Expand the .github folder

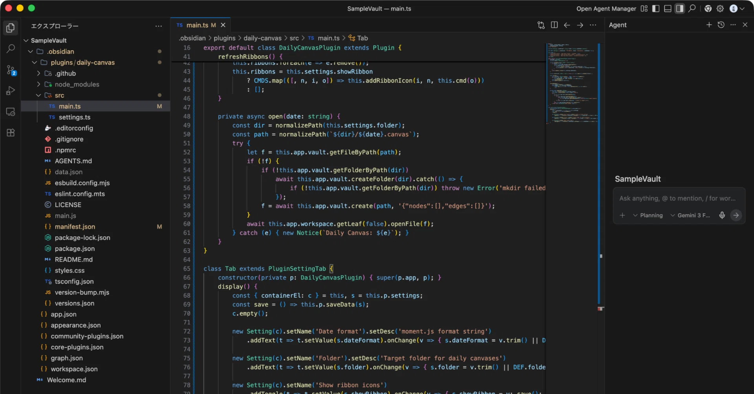(38, 73)
